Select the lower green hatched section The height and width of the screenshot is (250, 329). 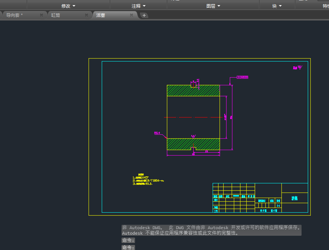tap(179, 143)
